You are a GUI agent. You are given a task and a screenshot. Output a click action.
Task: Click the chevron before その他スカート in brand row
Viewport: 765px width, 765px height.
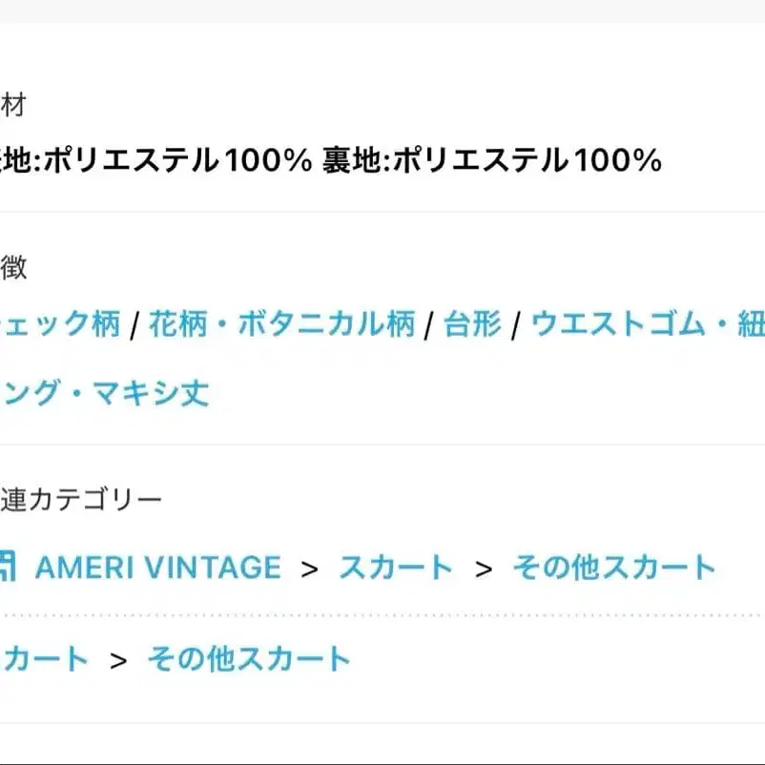[x=484, y=569]
